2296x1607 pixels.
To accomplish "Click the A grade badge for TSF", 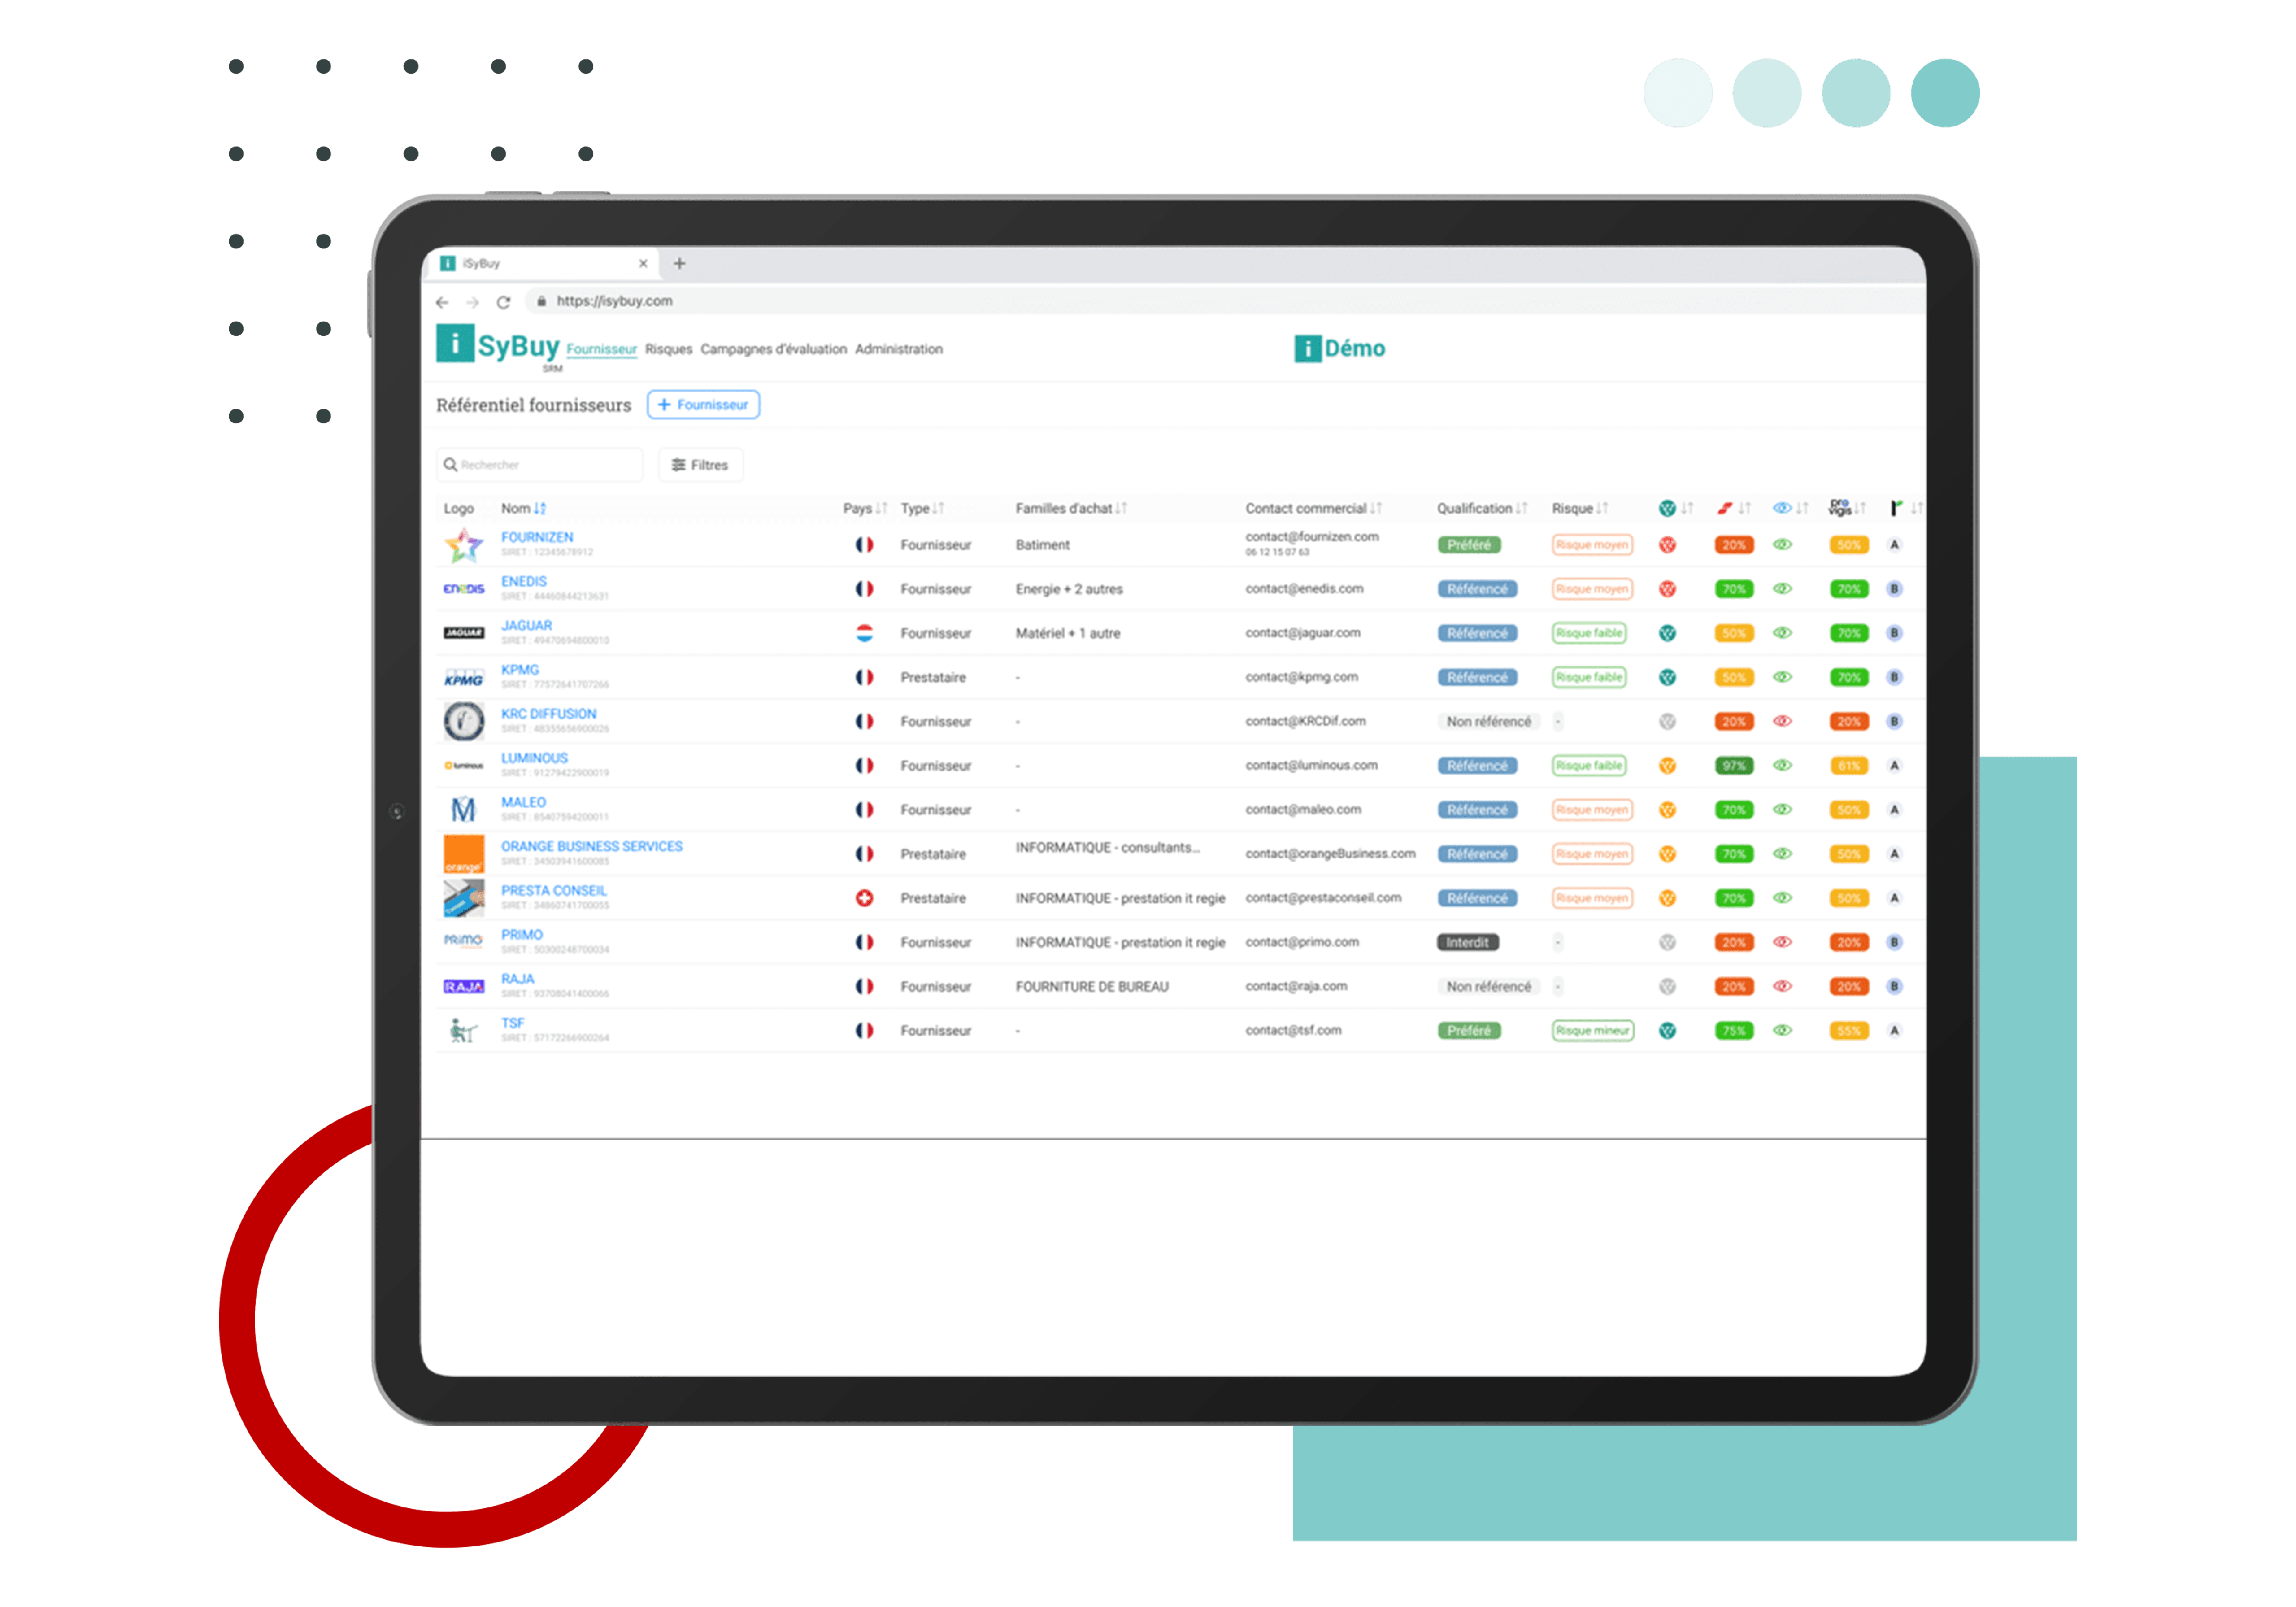I will [x=1894, y=1030].
